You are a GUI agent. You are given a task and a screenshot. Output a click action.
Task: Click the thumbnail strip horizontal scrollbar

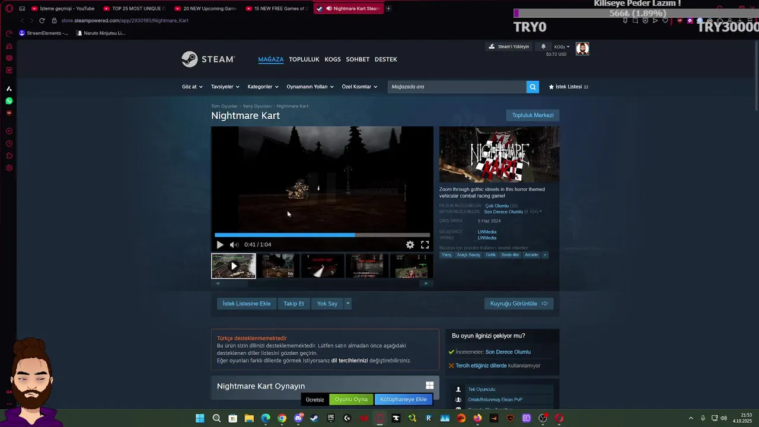point(322,283)
